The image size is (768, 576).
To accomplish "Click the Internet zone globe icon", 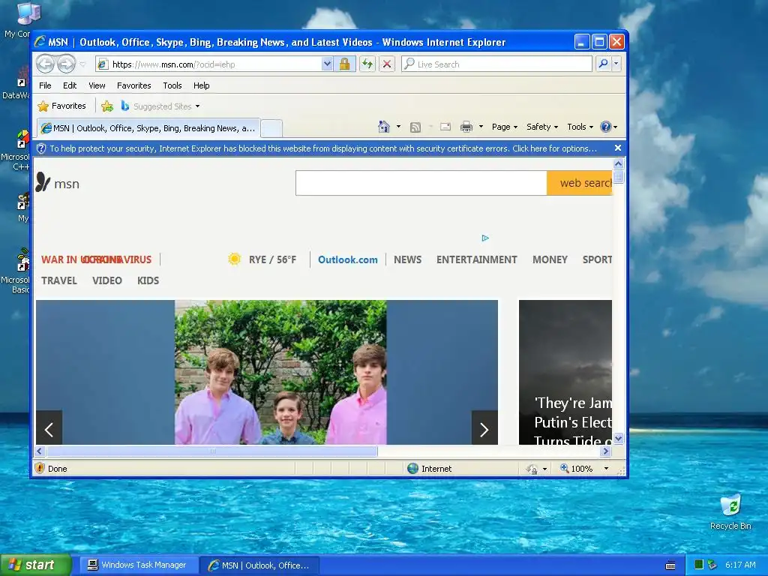I will pos(413,469).
